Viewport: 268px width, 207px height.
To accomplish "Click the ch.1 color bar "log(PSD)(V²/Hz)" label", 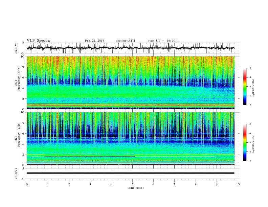I will (253, 88).
